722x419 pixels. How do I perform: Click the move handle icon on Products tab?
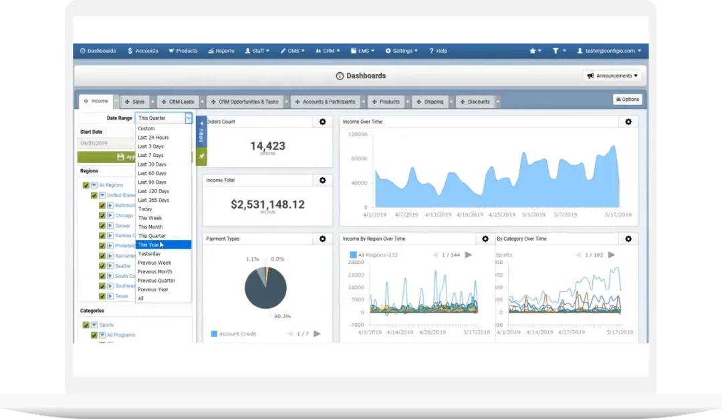[x=374, y=102]
